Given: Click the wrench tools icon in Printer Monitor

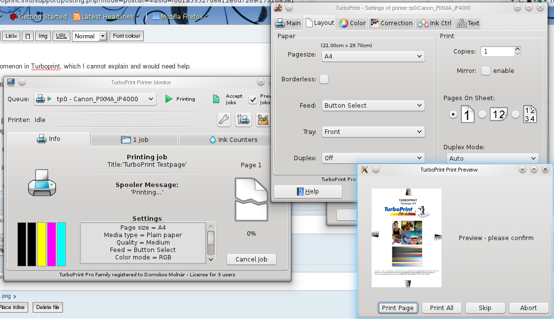Looking at the screenshot, I should pos(224,119).
